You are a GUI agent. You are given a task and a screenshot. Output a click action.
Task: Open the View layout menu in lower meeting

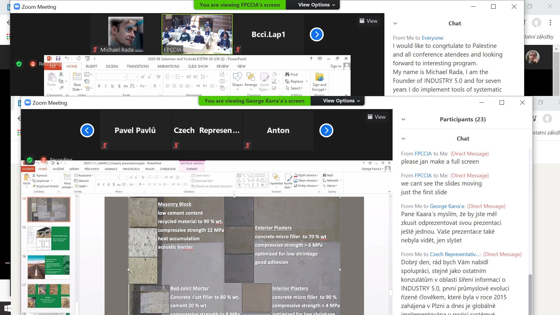tap(376, 117)
